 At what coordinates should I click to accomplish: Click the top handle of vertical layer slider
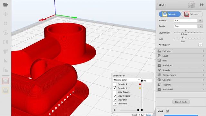(142, 81)
